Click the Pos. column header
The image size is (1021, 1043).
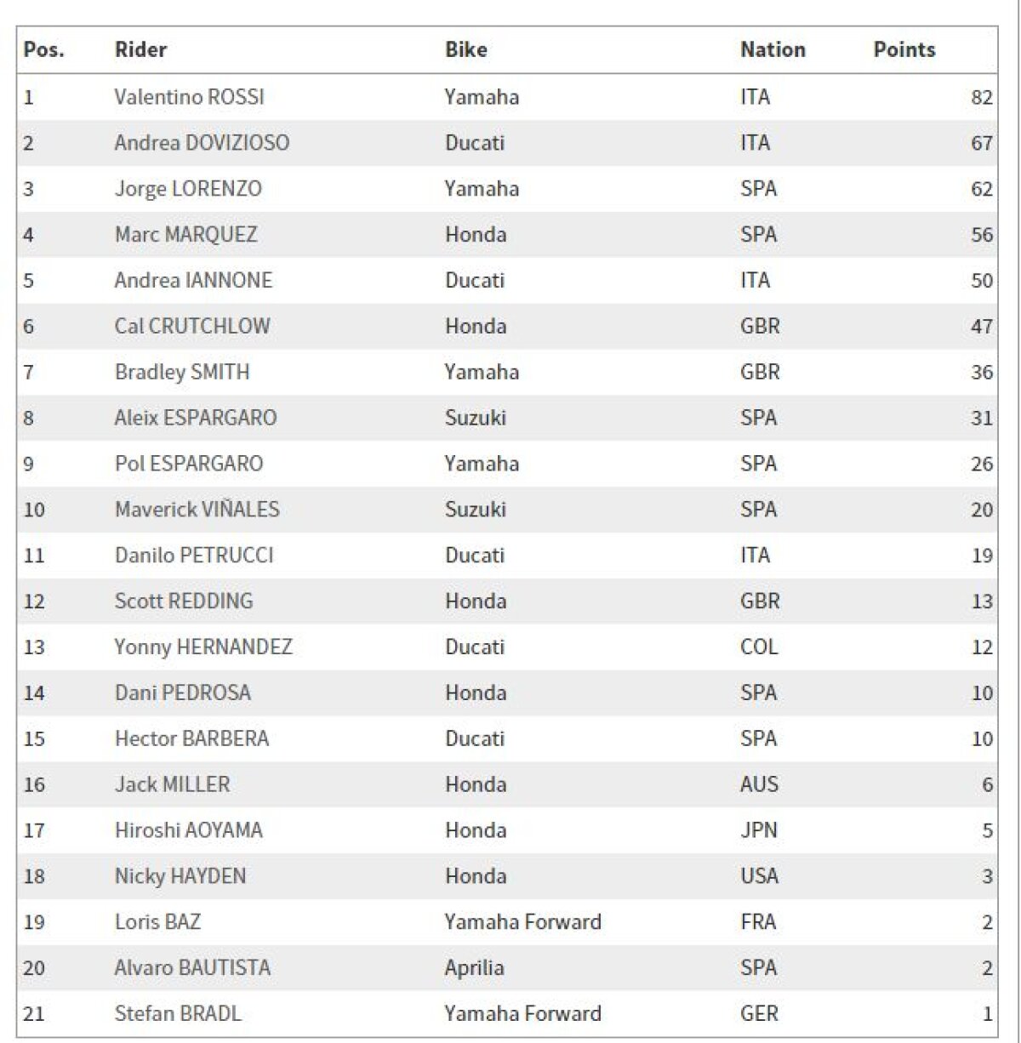pos(43,49)
